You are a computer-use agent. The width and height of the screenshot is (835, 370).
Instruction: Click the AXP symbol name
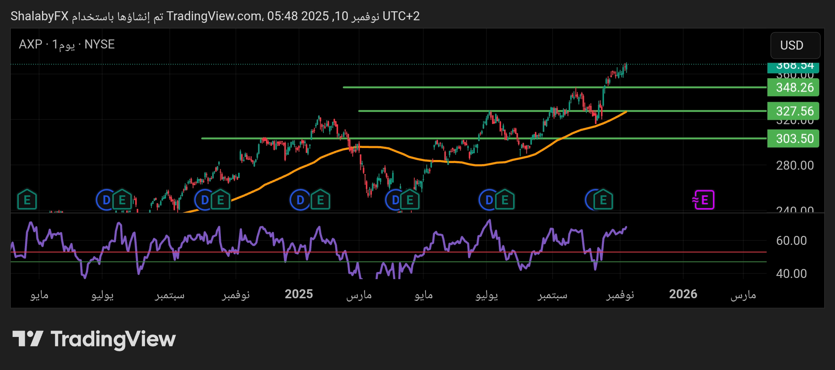(x=30, y=44)
